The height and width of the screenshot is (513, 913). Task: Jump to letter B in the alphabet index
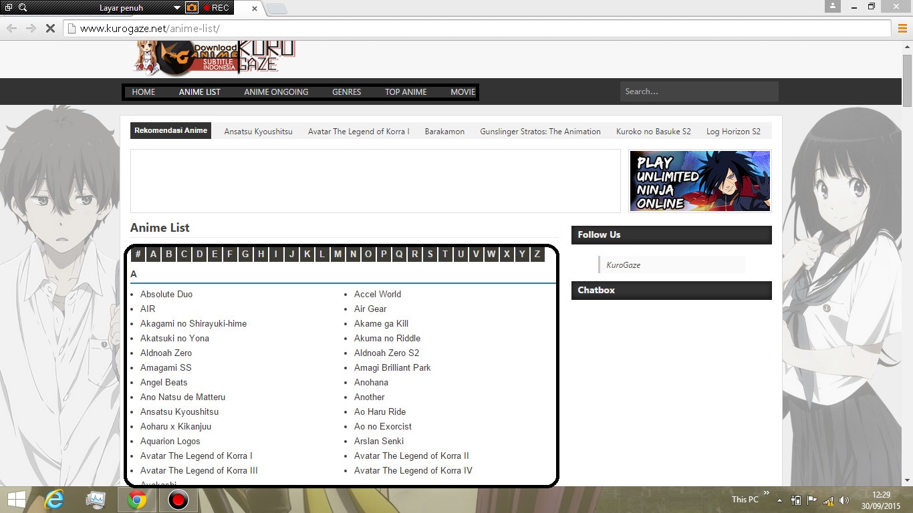(x=169, y=254)
